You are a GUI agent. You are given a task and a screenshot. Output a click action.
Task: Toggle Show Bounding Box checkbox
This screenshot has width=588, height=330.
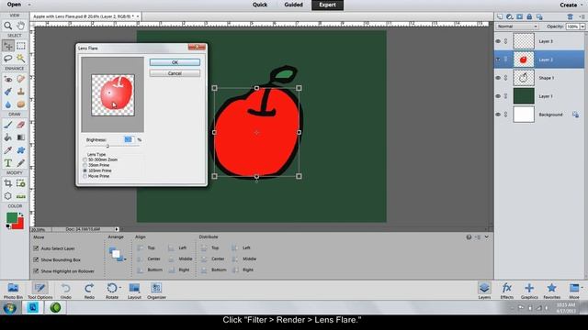click(36, 259)
